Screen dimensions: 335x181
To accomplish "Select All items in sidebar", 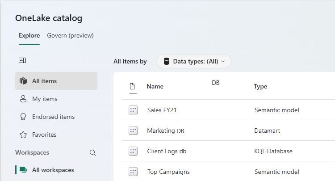I will coord(56,81).
